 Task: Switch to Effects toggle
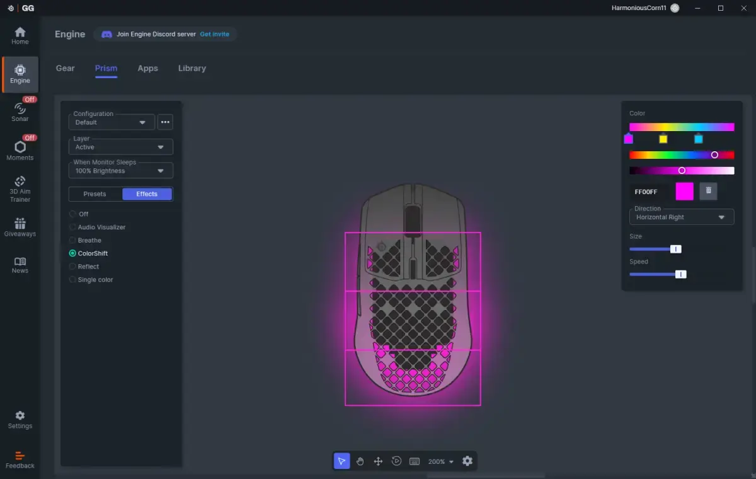(x=147, y=194)
